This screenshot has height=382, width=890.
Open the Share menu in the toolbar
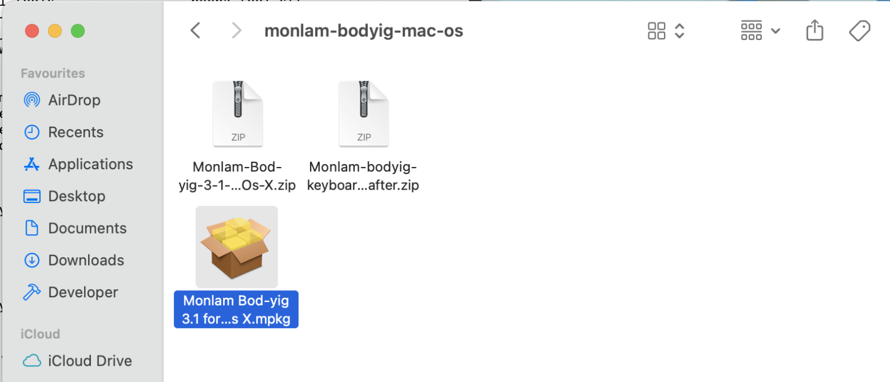tap(815, 30)
